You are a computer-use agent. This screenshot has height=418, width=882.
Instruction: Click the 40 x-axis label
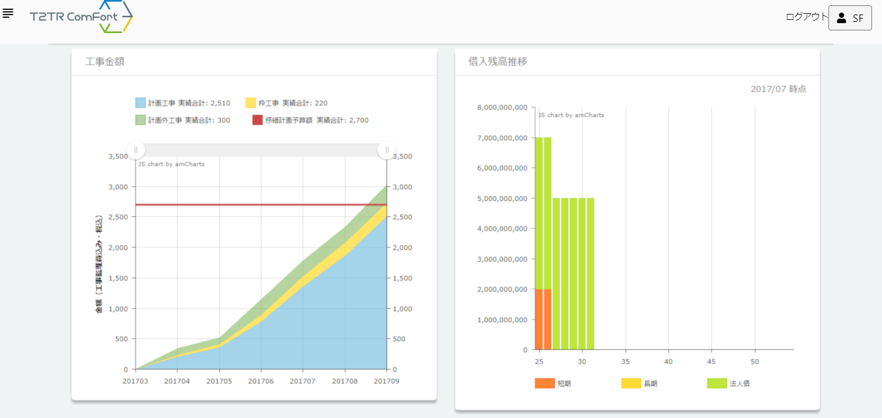[x=668, y=362]
